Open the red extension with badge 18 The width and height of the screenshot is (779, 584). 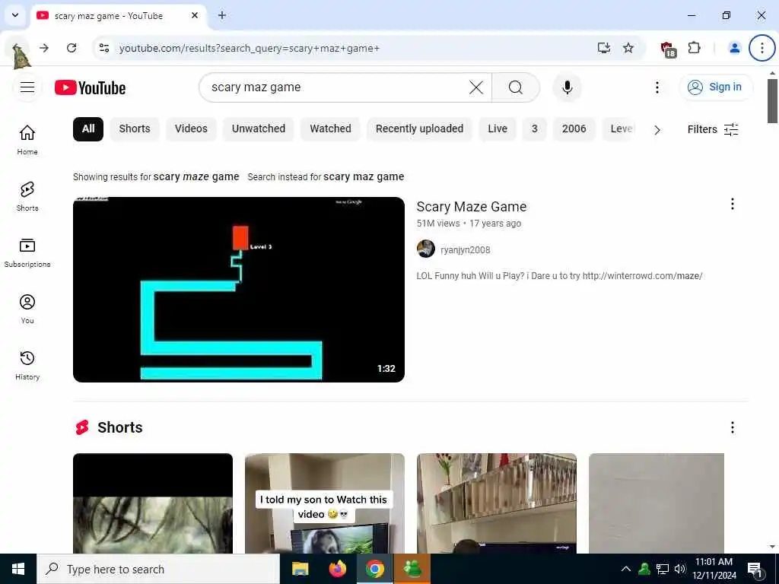[668, 49]
